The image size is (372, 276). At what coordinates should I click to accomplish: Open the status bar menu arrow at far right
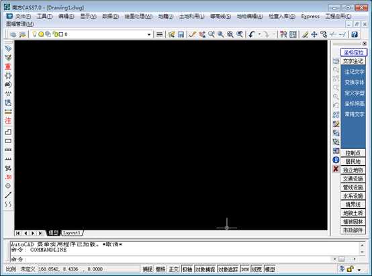[359, 269]
